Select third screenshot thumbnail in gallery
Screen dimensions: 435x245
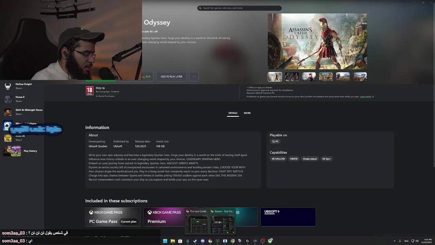click(x=309, y=77)
